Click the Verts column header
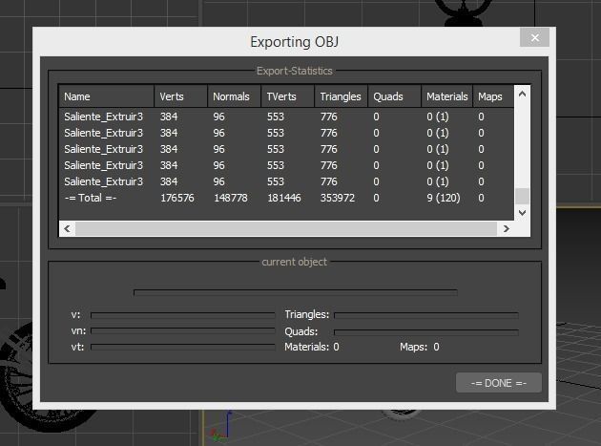The width and height of the screenshot is (601, 446). point(181,96)
